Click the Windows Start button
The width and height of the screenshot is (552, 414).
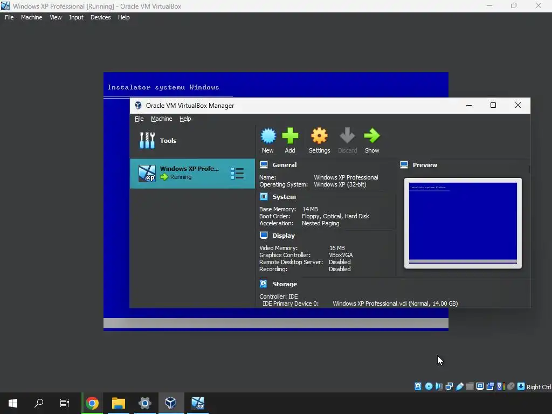pos(13,403)
